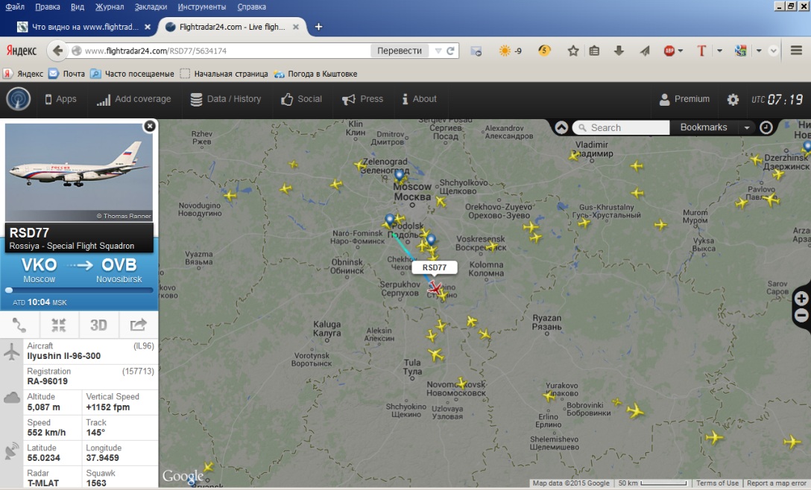
Task: Open Погода в Кыштовке bookmark
Action: pyautogui.click(x=315, y=74)
